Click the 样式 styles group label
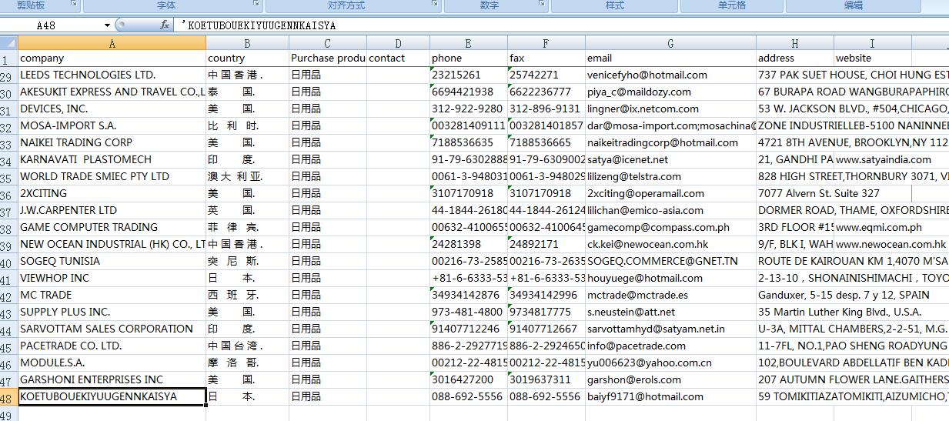949x421 pixels. tap(615, 5)
